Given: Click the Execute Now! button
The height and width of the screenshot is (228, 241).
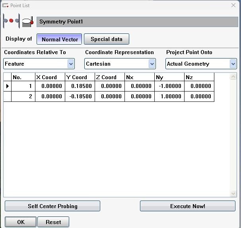Looking at the screenshot, I should coord(187,206).
